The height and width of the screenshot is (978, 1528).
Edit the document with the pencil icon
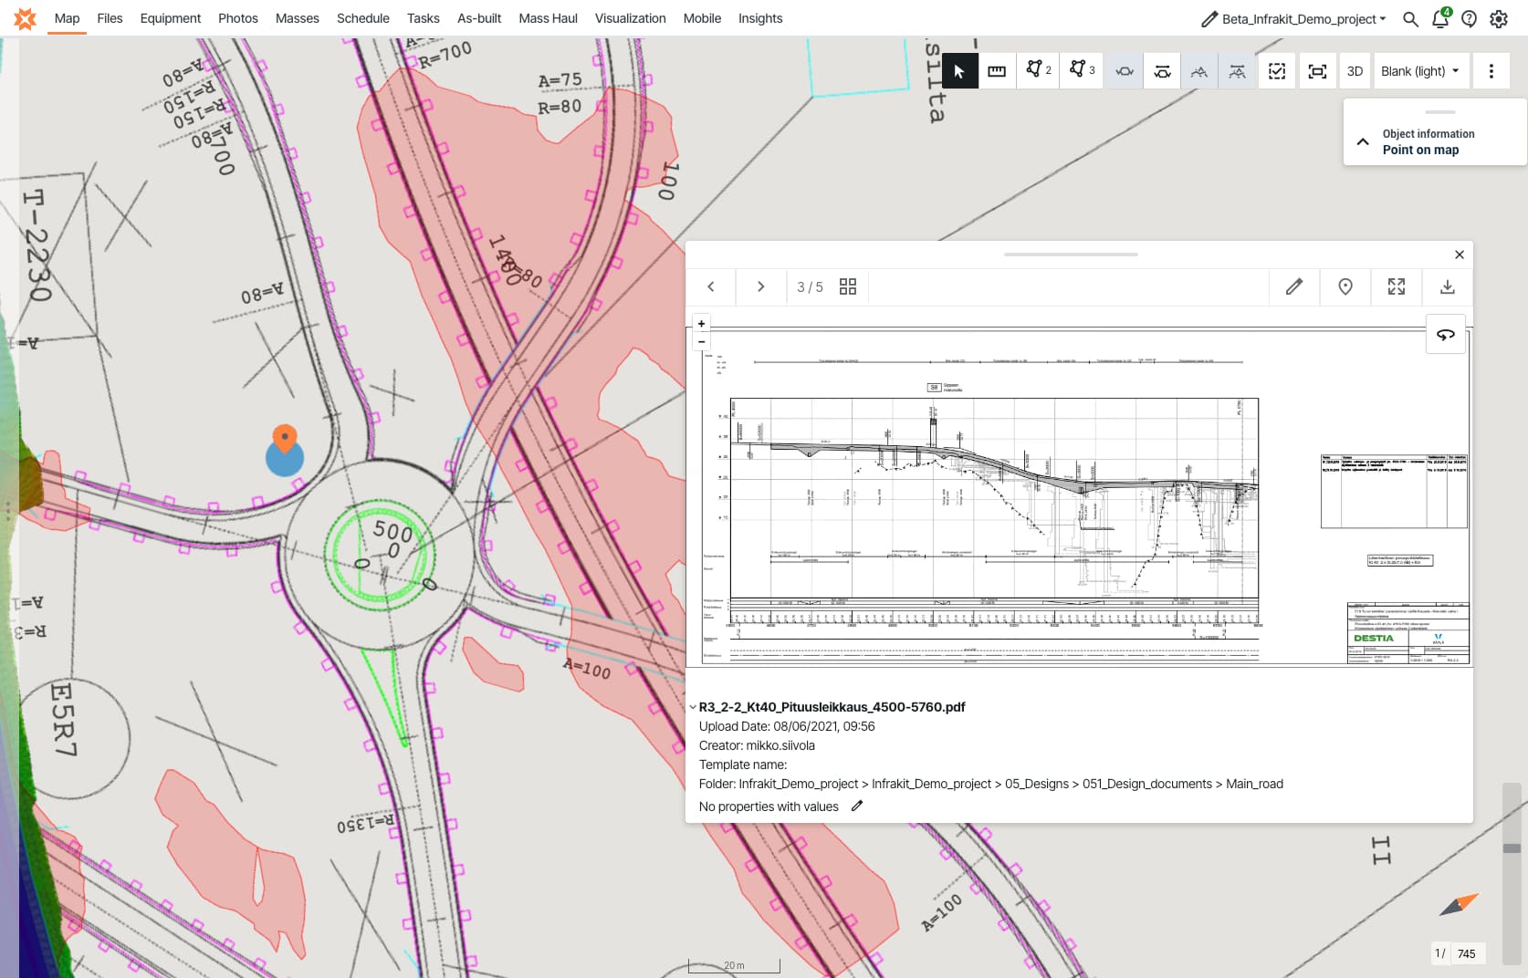[1294, 286]
